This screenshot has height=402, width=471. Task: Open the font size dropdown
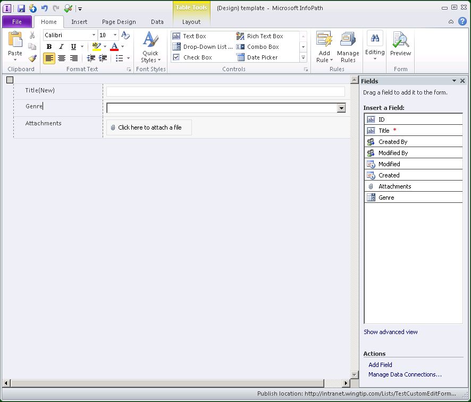[115, 35]
